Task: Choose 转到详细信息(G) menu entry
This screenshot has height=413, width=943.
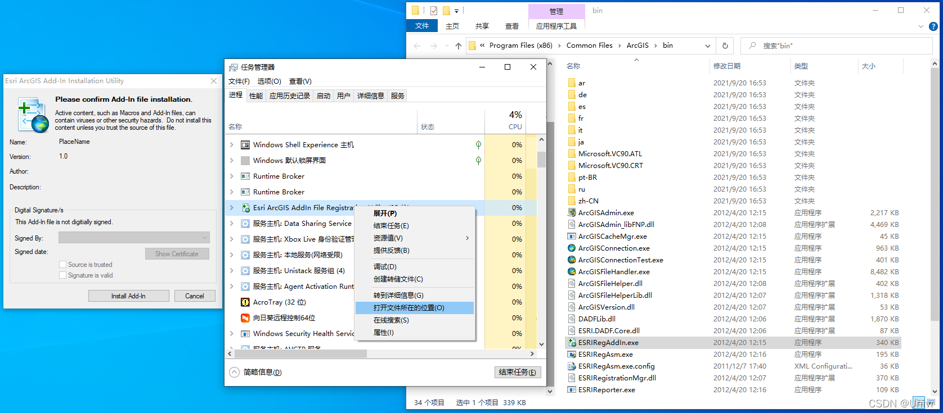Action: click(415, 295)
